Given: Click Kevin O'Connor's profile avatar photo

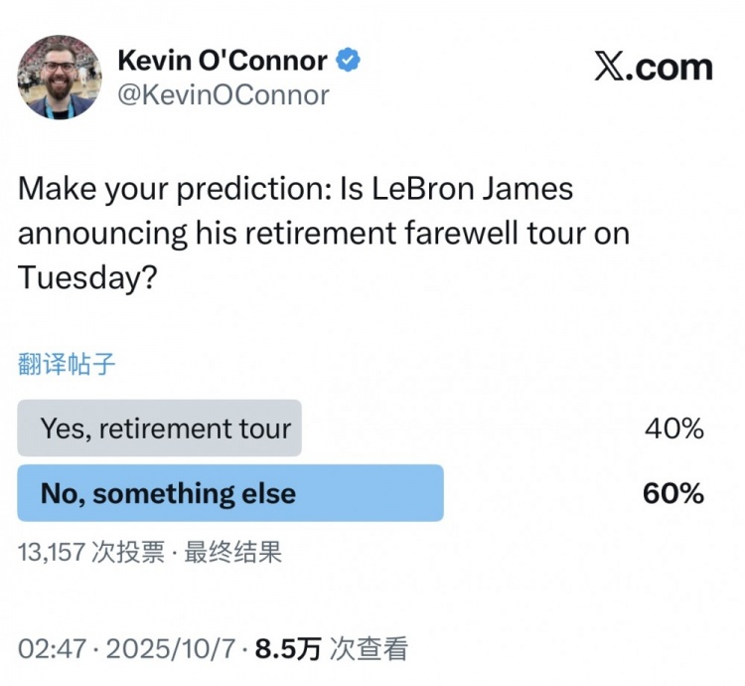Looking at the screenshot, I should (x=60, y=76).
